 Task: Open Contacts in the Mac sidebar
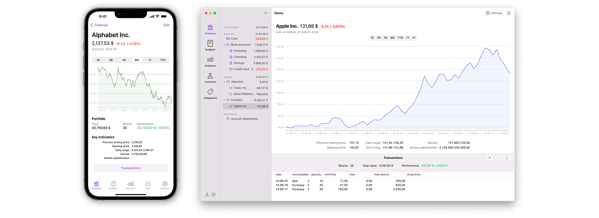tap(210, 78)
